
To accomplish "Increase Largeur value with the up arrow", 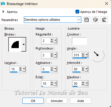I will click(21, 68).
